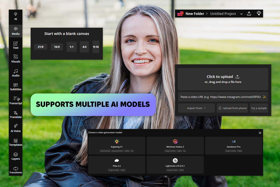Click the Click to upload area
The width and height of the screenshot is (280, 187).
point(223,79)
